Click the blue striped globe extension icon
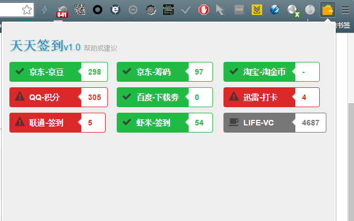The image size is (354, 221). [x=274, y=10]
